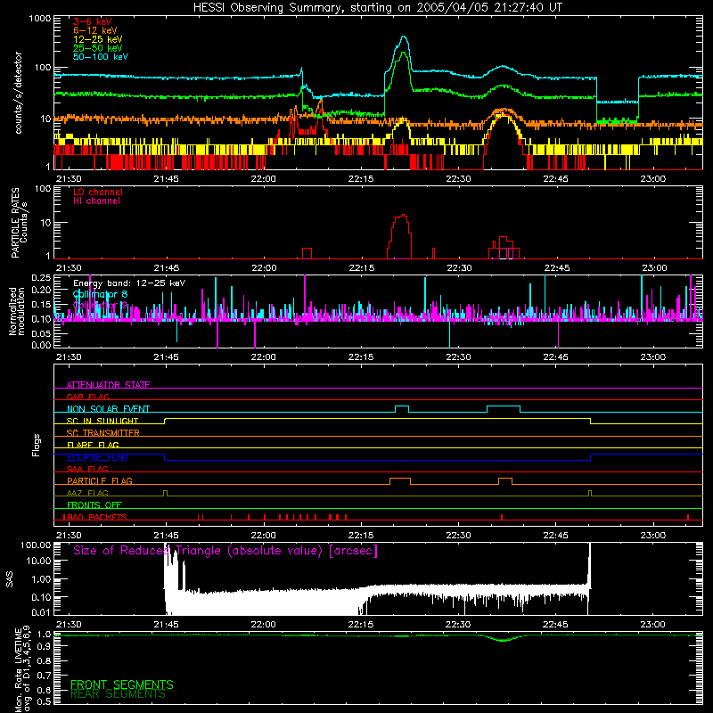Click the '22:15' tick label under the Flags panel
This screenshot has height=713, width=713.
pos(361,536)
